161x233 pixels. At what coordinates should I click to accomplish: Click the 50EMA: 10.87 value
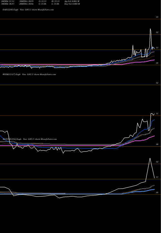7,4
